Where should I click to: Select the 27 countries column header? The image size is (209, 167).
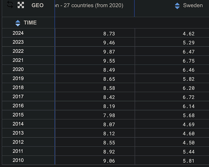tap(89, 5)
